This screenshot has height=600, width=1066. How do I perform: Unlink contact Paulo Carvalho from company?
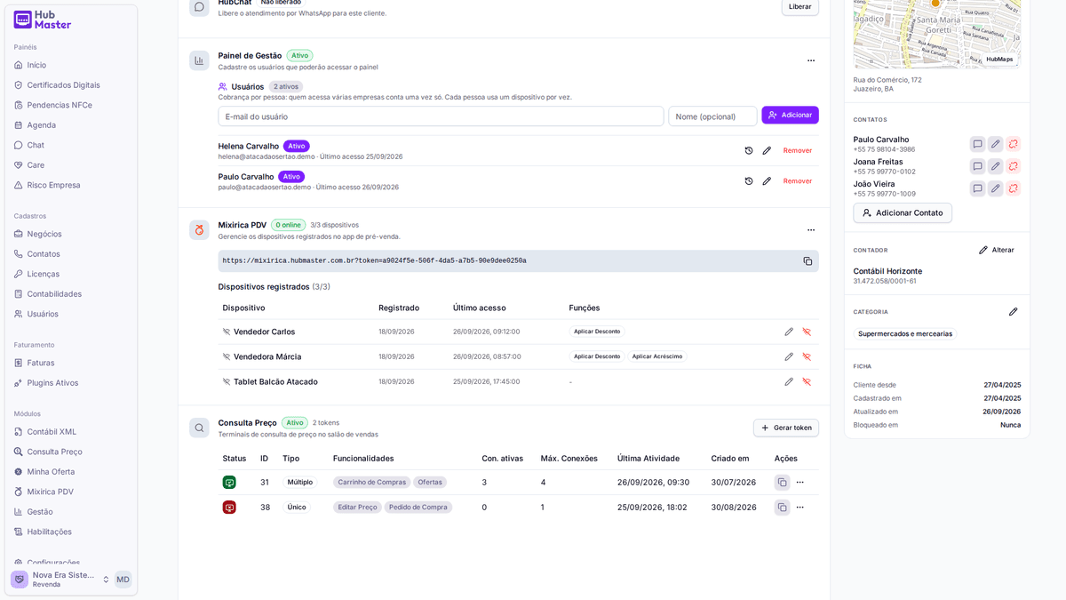(x=1013, y=144)
